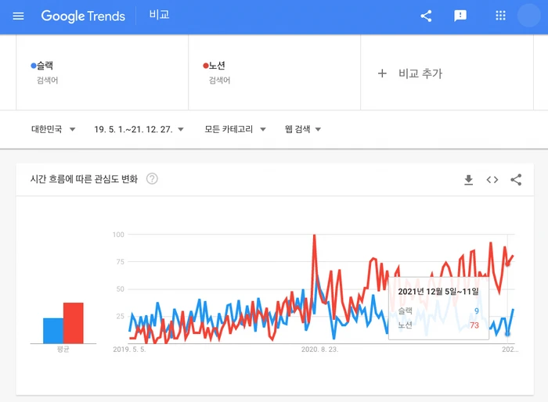Click the red average bar
The height and width of the screenshot is (402, 548).
(74, 322)
